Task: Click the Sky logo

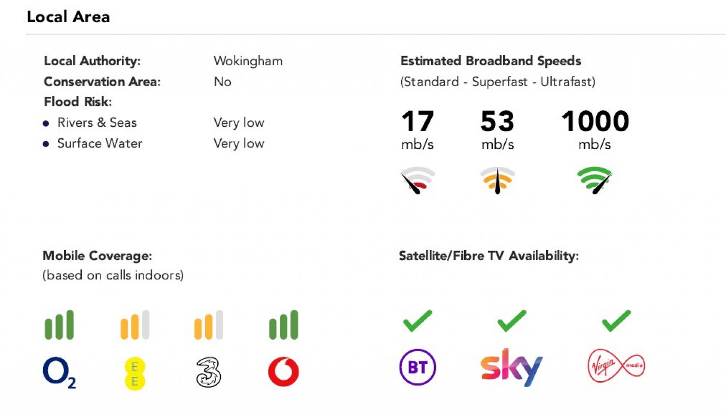Action: click(x=511, y=367)
